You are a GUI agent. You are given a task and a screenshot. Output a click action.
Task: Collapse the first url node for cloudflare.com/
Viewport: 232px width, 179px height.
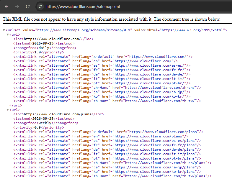[x=8, y=35]
